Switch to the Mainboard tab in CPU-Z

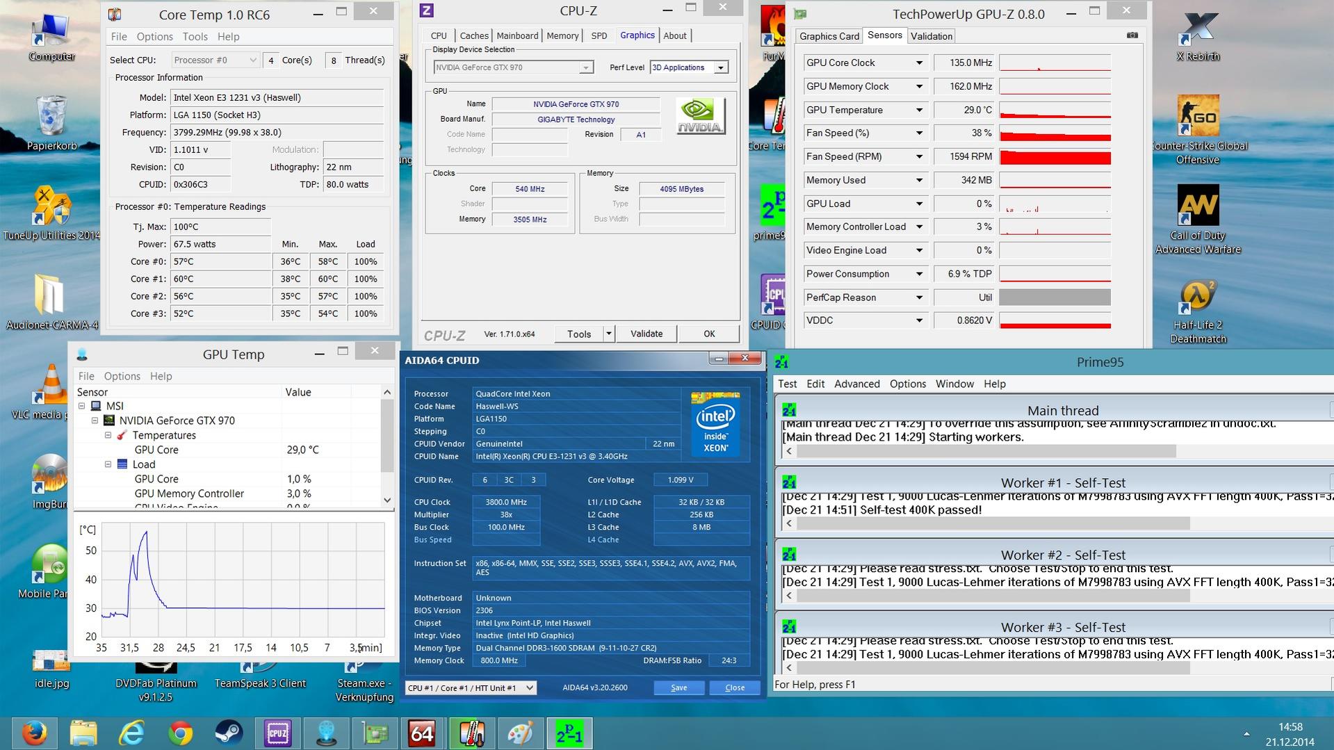(517, 36)
